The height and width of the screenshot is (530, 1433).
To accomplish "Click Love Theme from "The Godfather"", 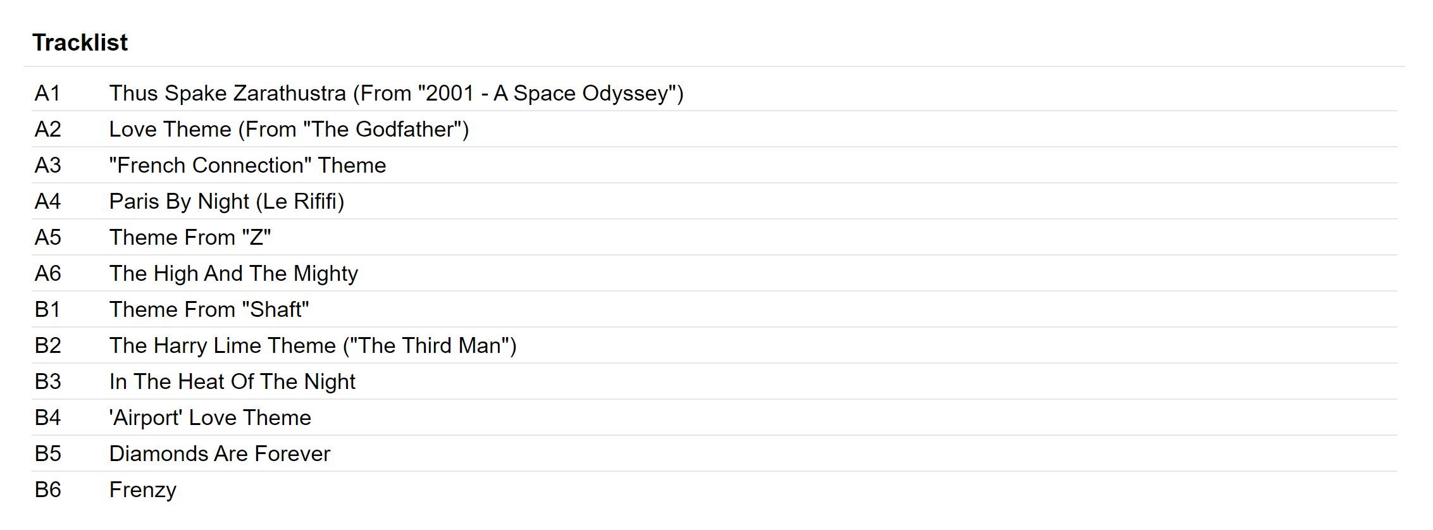I will [288, 129].
